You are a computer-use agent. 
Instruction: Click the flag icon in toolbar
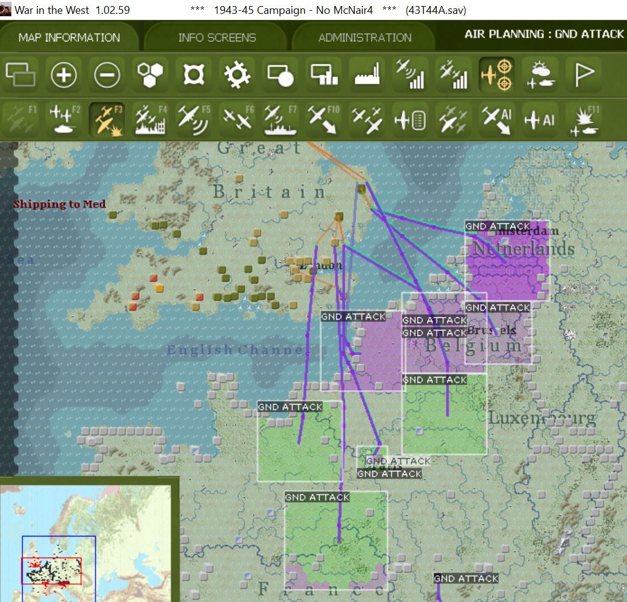coord(584,75)
